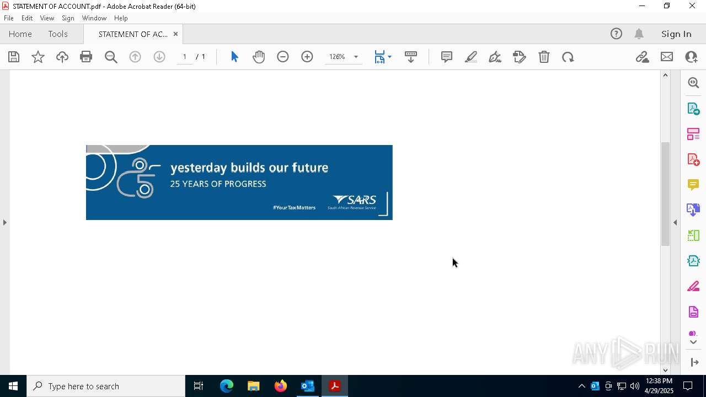706x397 pixels.
Task: Open the Comment tool in the right pane
Action: (693, 185)
